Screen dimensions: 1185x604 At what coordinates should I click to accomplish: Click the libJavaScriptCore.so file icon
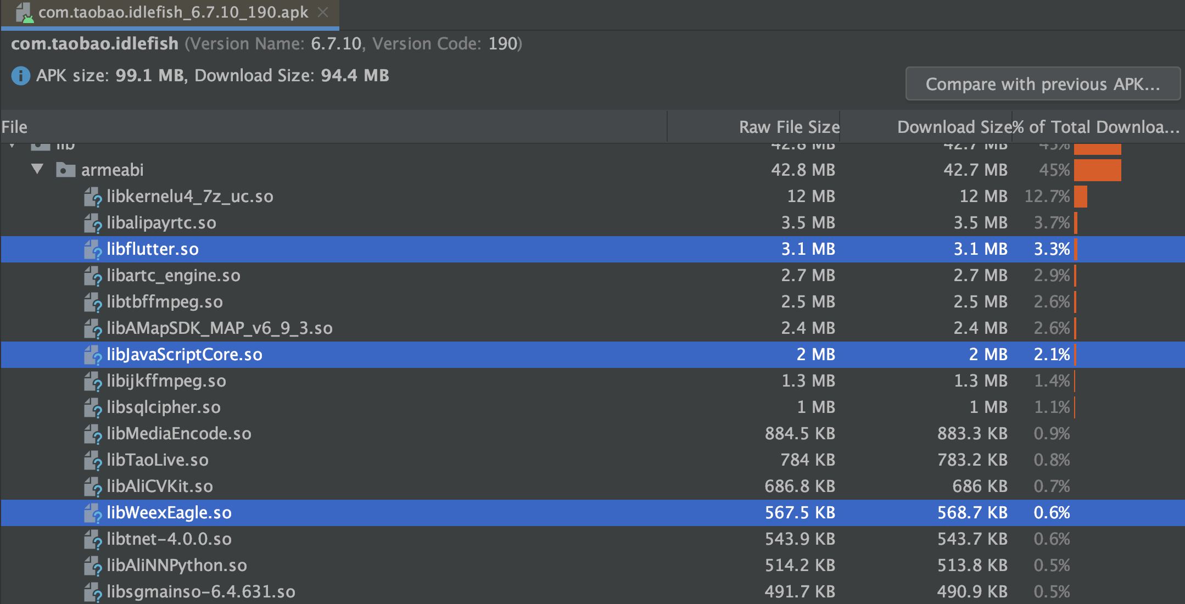click(x=93, y=355)
